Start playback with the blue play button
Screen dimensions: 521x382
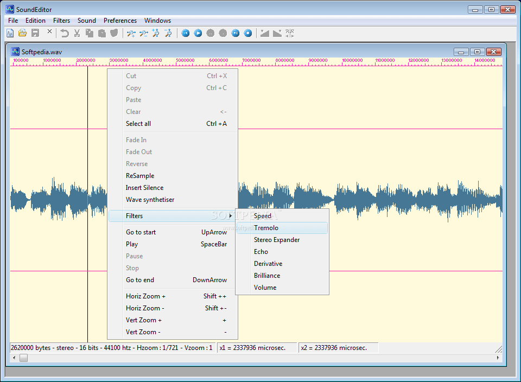point(198,33)
